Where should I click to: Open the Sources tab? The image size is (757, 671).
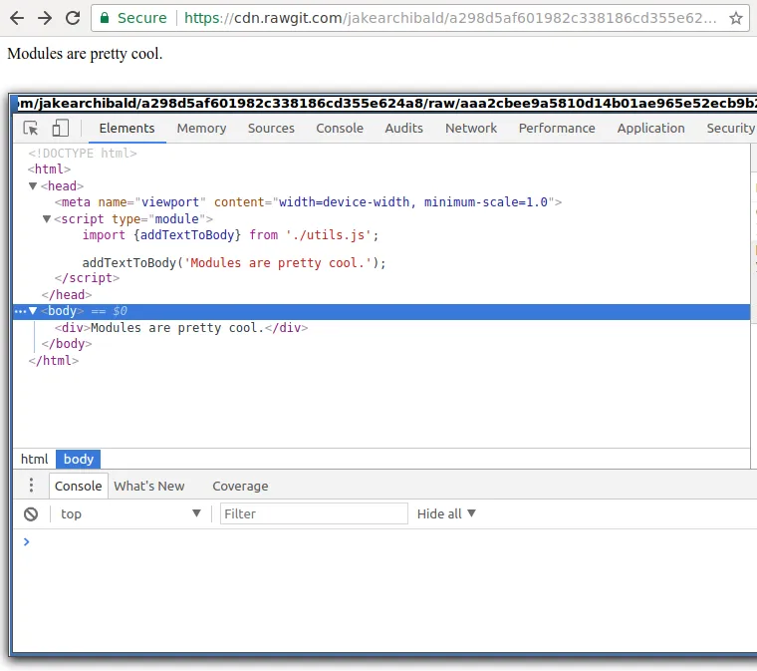pos(271,129)
